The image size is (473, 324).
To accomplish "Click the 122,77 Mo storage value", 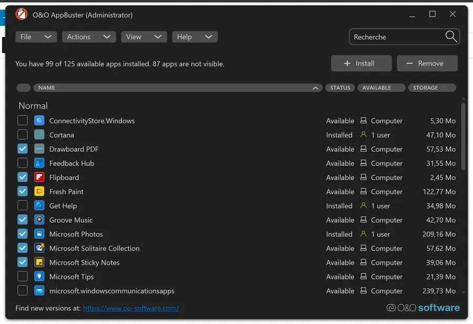I will [439, 192].
